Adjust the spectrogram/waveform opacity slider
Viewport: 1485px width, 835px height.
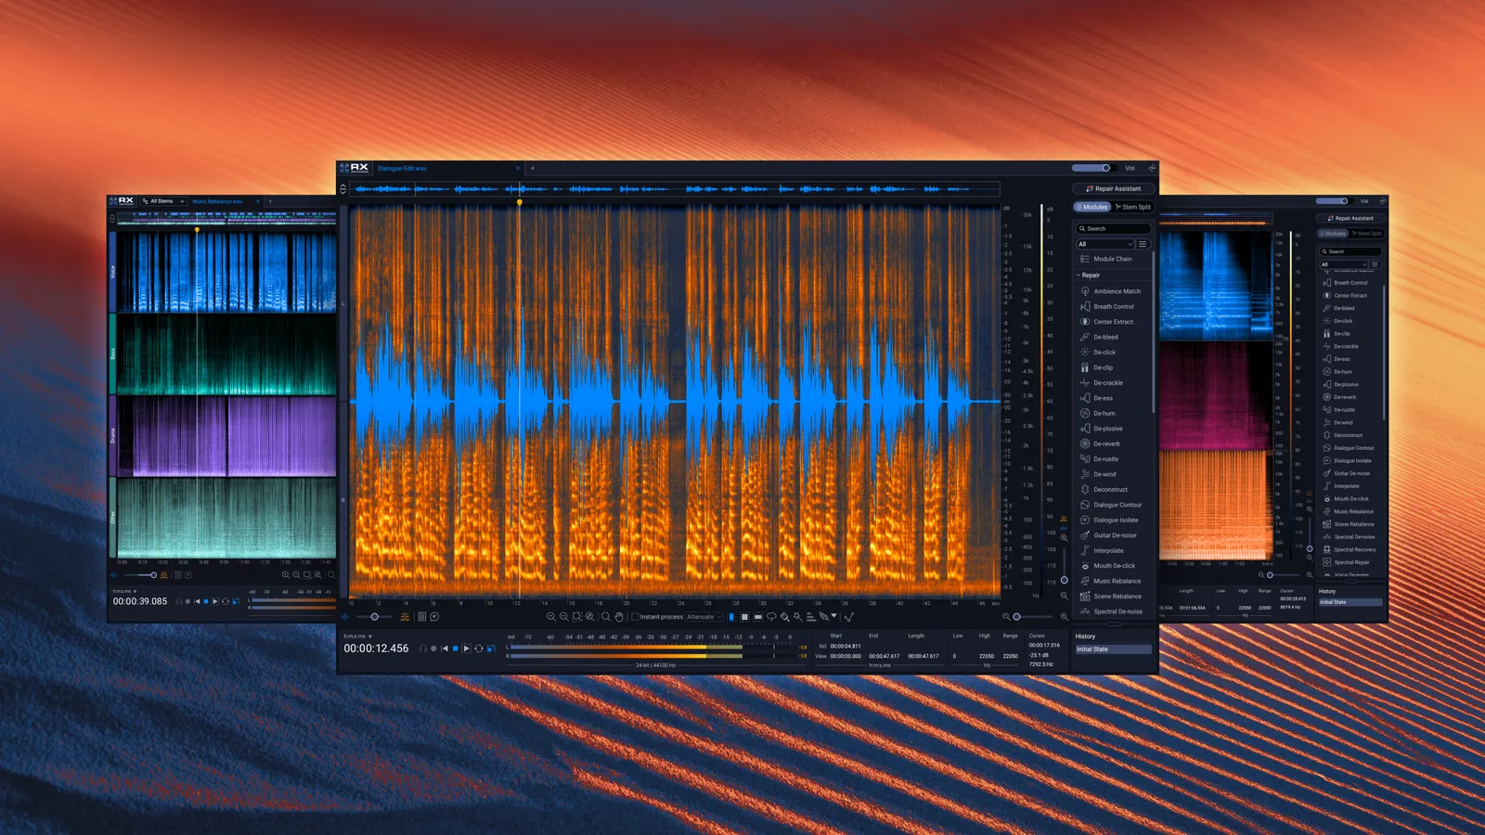tap(375, 617)
